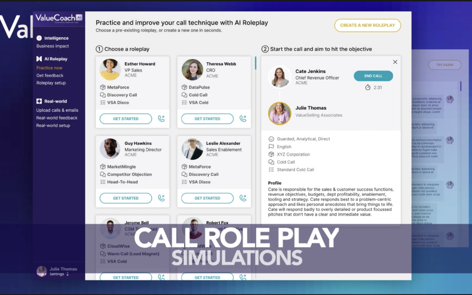
Task: Click CloudWise cube icon on Jerome Bell card
Action: 103,246
